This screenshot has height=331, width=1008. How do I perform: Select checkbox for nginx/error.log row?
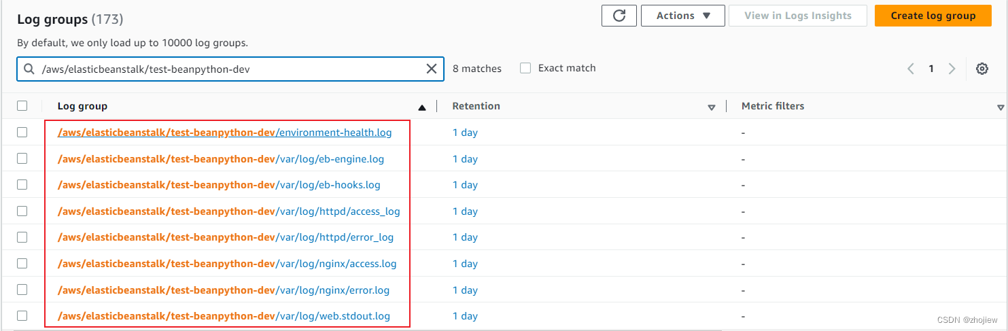(22, 290)
